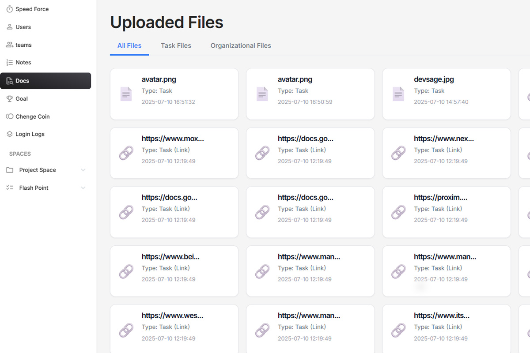
Task: Switch to the All Files tab
Action: click(129, 45)
